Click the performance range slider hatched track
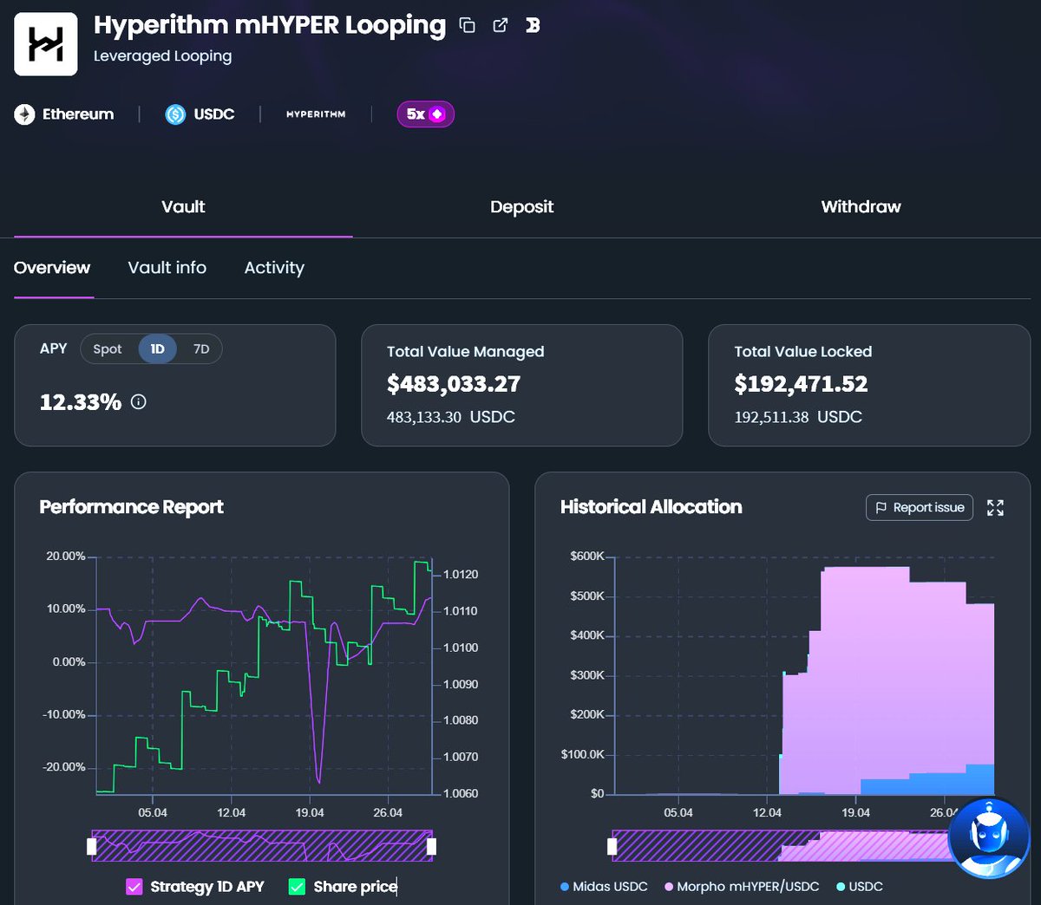This screenshot has height=905, width=1041. click(262, 846)
